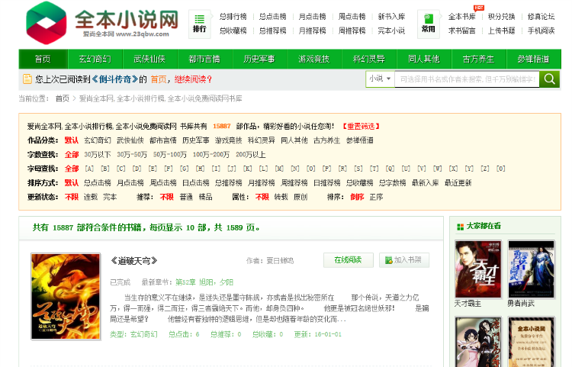Click the notepad icon beside last-read notice
This screenshot has height=367, width=572.
tap(27, 79)
